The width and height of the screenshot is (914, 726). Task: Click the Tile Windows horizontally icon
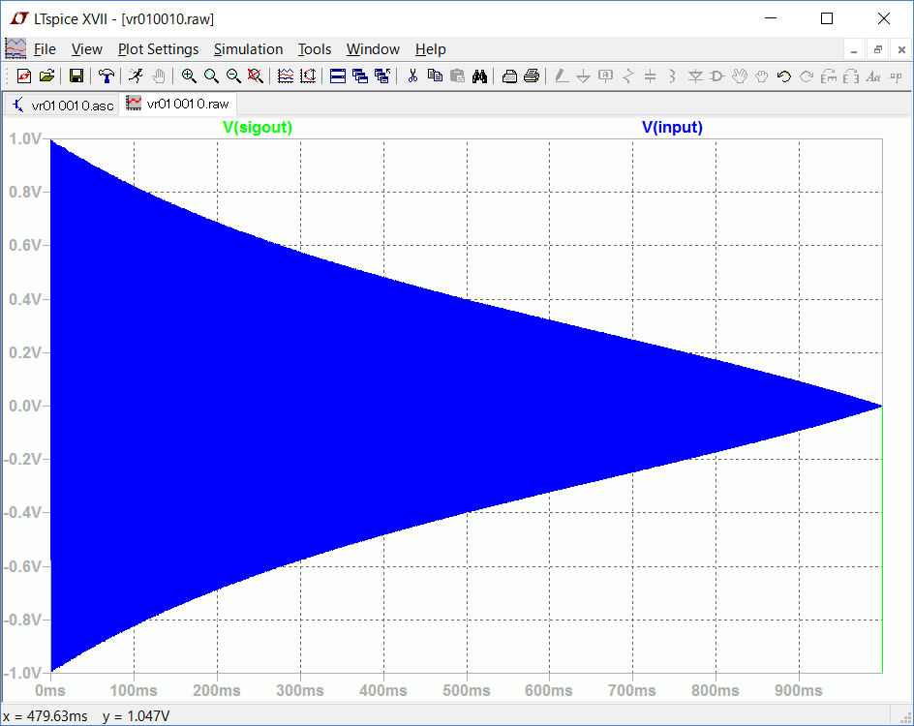click(338, 76)
